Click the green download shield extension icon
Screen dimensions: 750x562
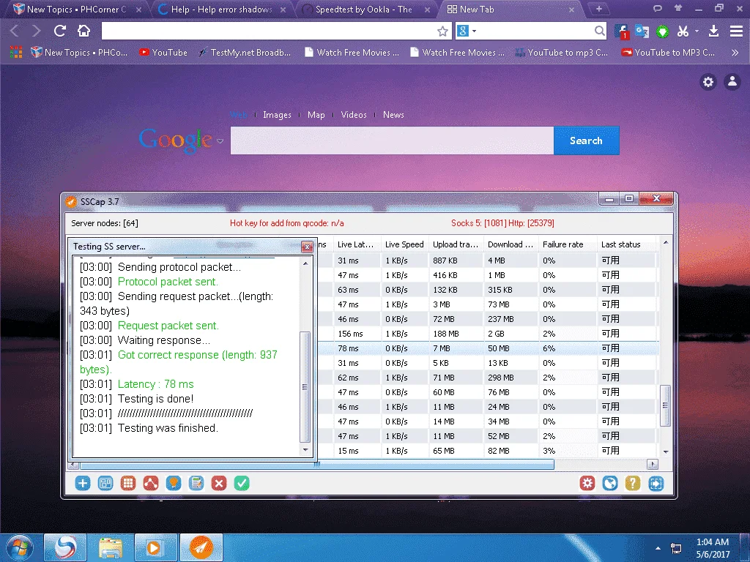[x=662, y=31]
